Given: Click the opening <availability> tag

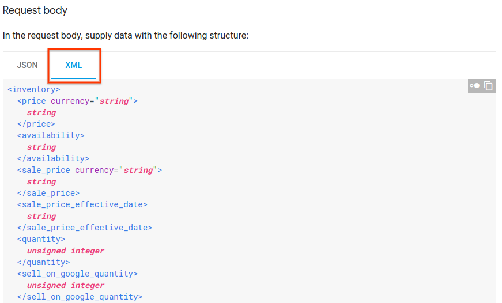Looking at the screenshot, I should [51, 136].
